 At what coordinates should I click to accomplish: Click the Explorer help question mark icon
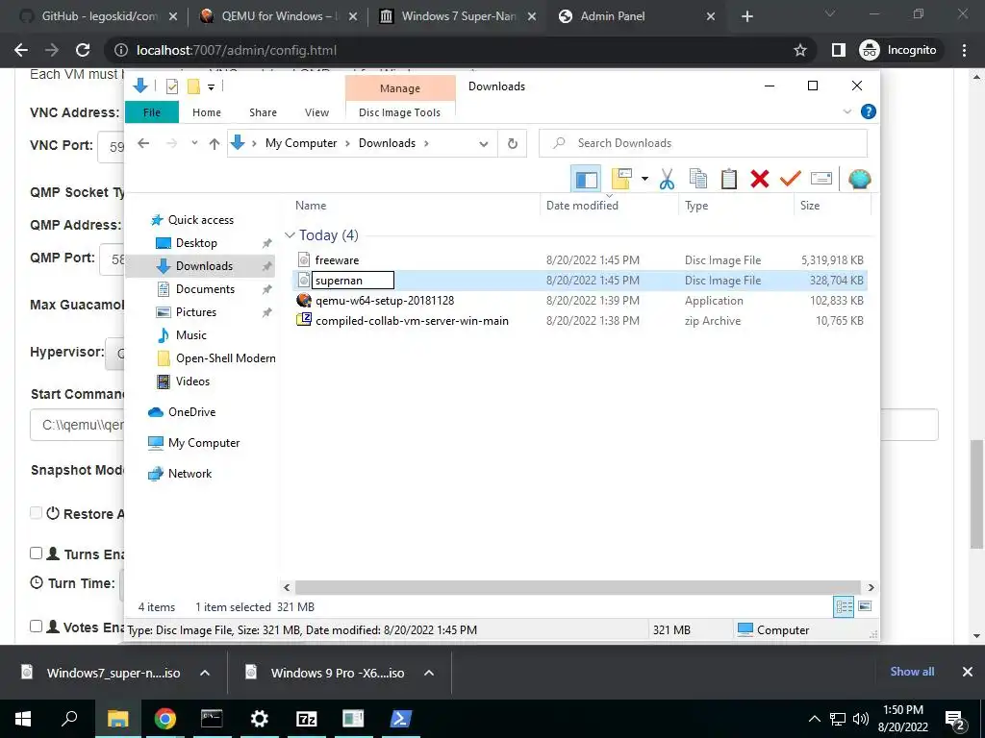pos(869,111)
